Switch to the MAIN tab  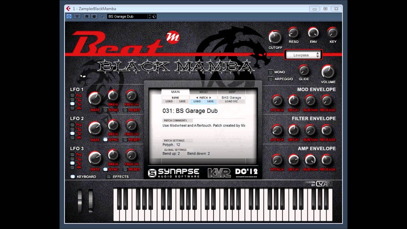(x=176, y=92)
